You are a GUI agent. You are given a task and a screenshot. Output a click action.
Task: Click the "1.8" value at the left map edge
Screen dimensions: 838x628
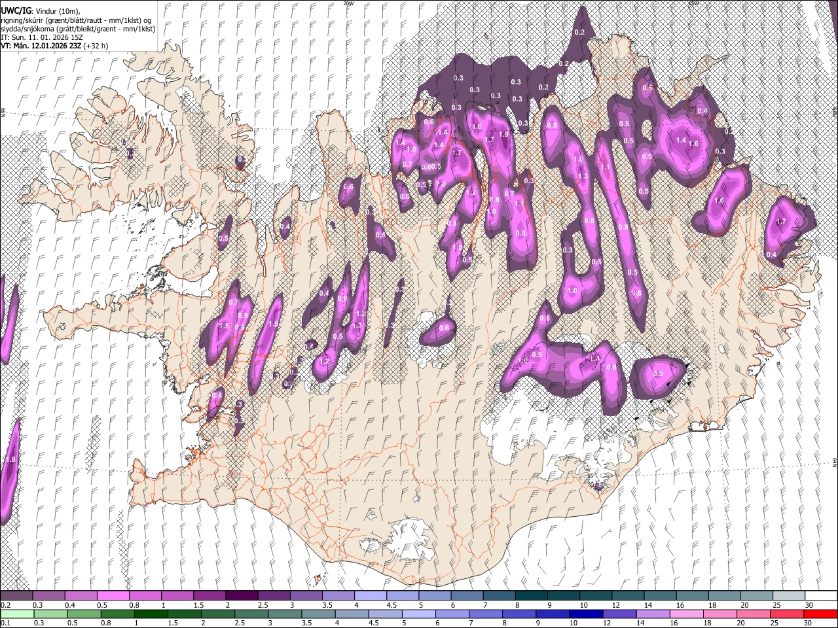(x=9, y=460)
